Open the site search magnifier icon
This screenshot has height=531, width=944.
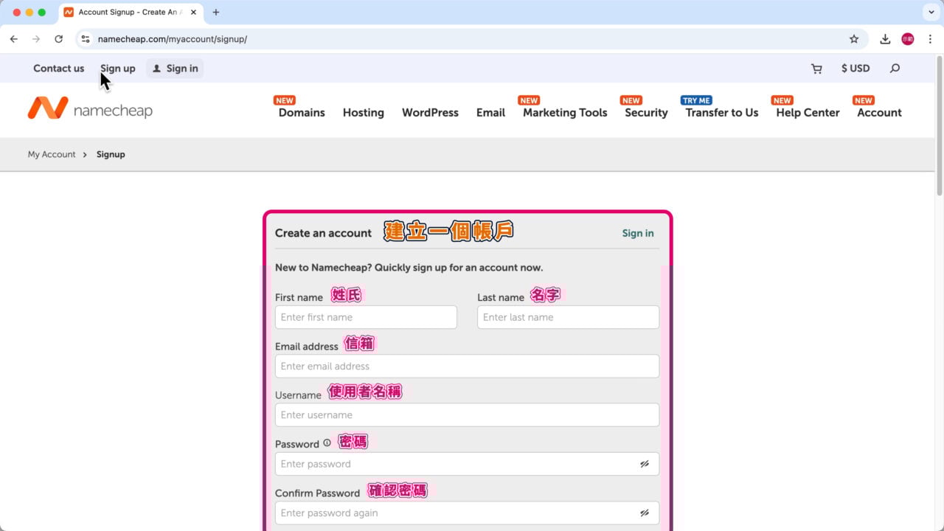(x=895, y=69)
